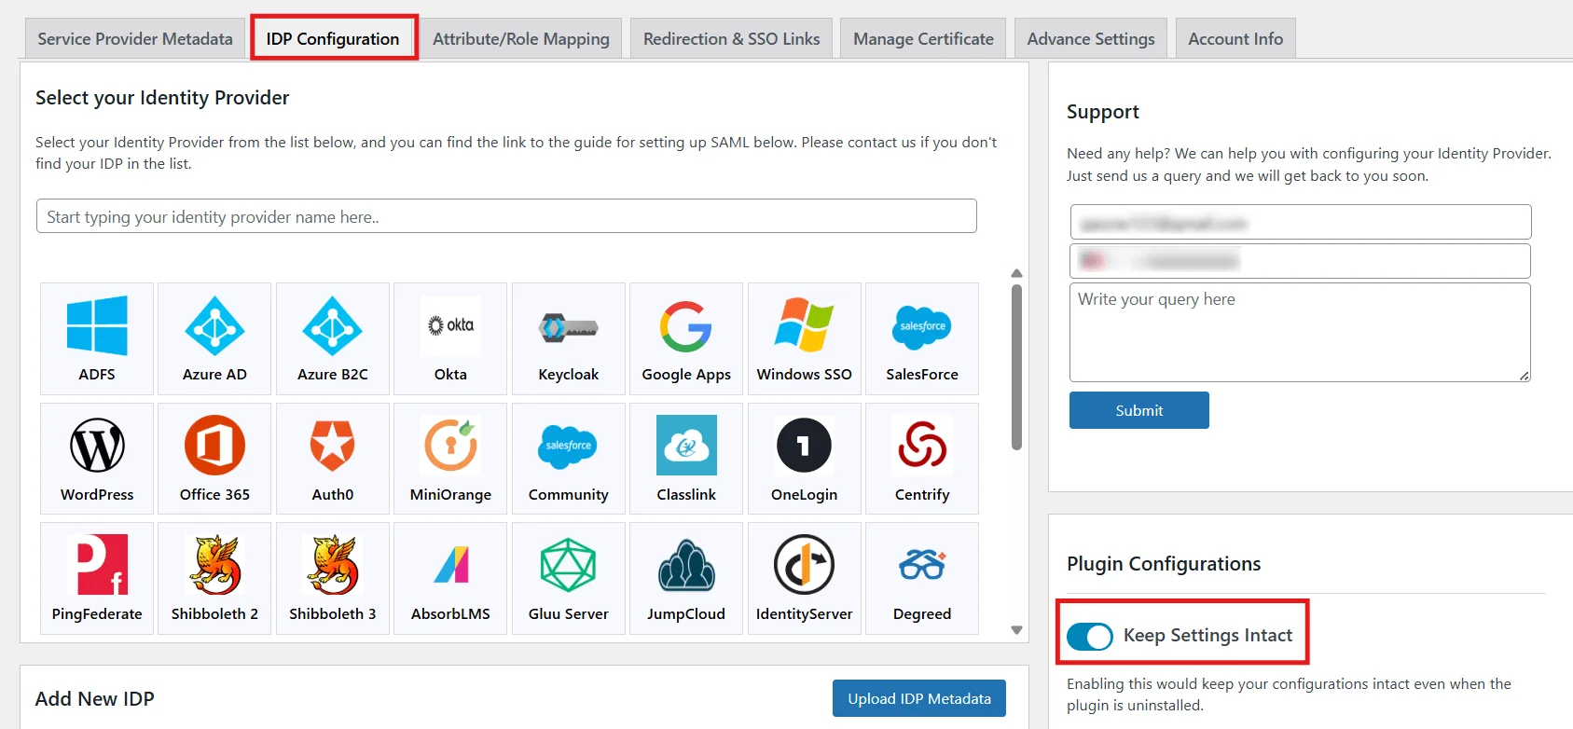
Task: Pick Okta from the provider list
Action: tap(450, 337)
